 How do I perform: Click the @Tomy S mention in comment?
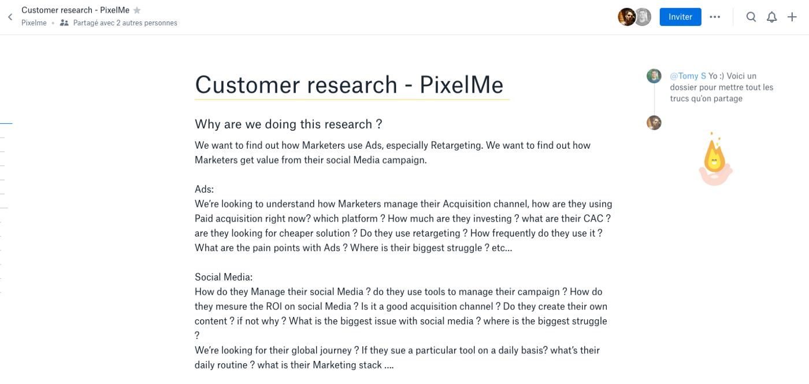coord(688,76)
